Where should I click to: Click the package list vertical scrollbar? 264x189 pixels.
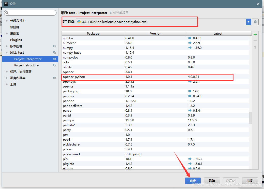click(x=251, y=118)
